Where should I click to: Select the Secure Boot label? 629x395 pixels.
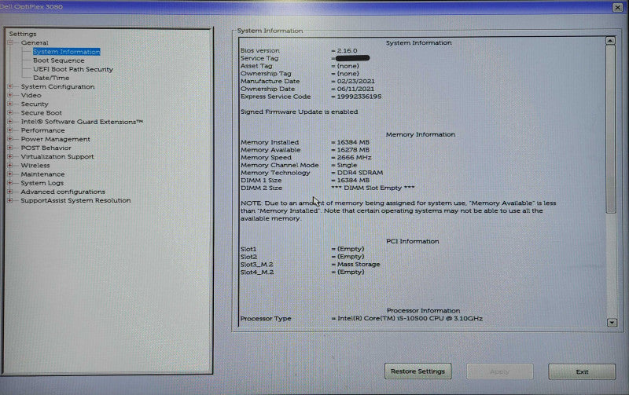[x=42, y=113]
